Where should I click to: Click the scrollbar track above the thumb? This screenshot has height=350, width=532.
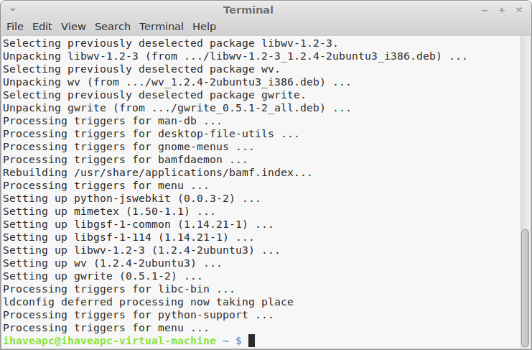(525, 132)
